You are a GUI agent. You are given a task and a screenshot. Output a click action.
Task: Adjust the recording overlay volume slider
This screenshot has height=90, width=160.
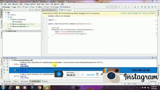click(x=90, y=75)
